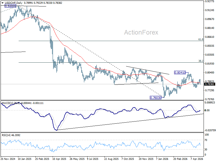Image resolution: width=216 pixels, height=162 pixels.
Task: Select the 7 Jan 2026 date marker
Action: tap(162, 159)
